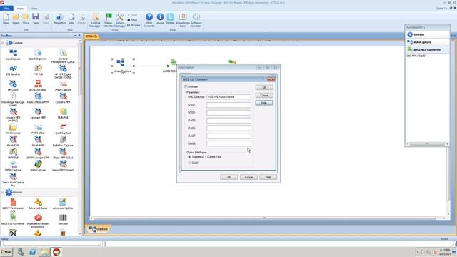The width and height of the screenshot is (457, 257).
Task: Select the FTP Poll component
Action: (38, 70)
